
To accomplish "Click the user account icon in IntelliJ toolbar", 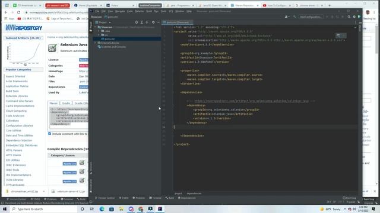I will click(287, 17).
